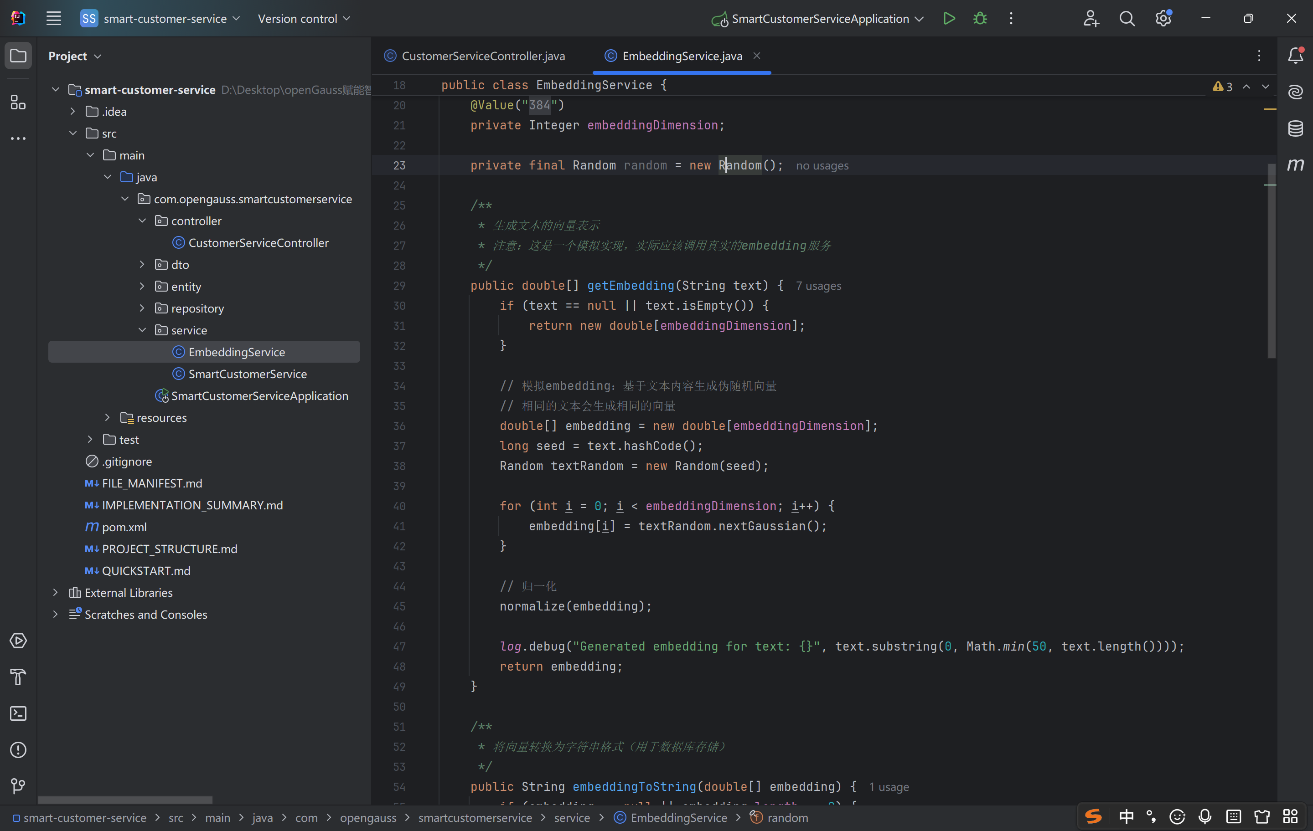Open the SmartCustomerServiceApplication run configuration dropdown
The height and width of the screenshot is (831, 1313).
[x=919, y=19]
